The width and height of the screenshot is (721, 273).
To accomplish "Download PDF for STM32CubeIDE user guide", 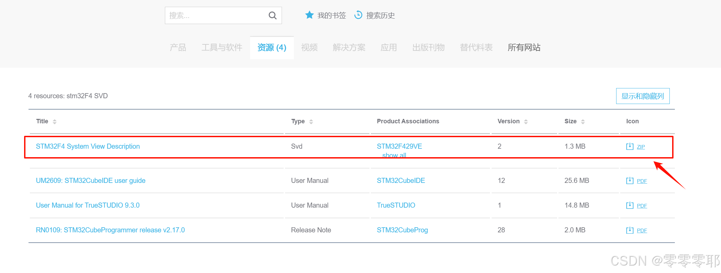I will click(642, 181).
